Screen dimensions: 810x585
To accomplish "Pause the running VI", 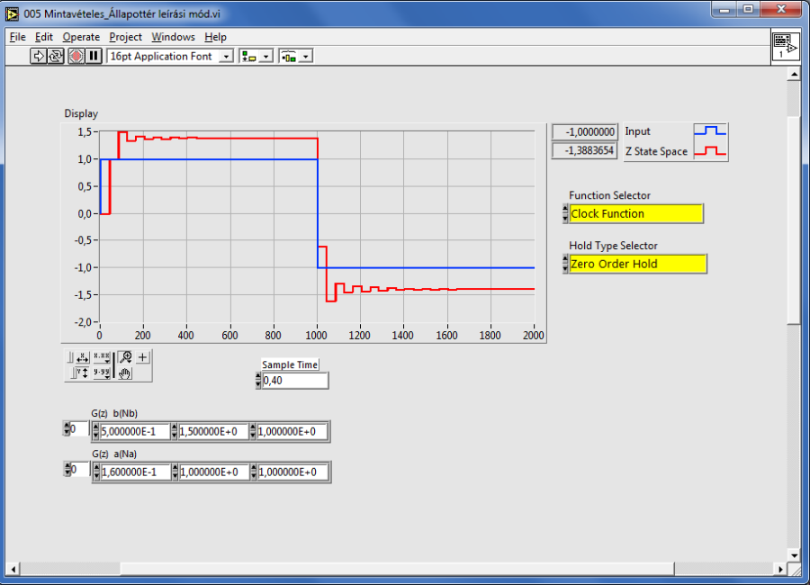I will point(94,56).
